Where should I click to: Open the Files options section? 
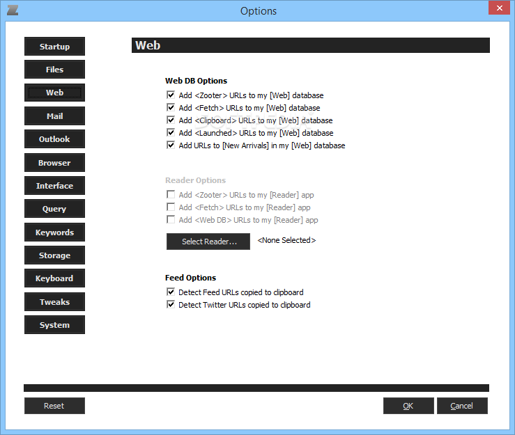[54, 70]
